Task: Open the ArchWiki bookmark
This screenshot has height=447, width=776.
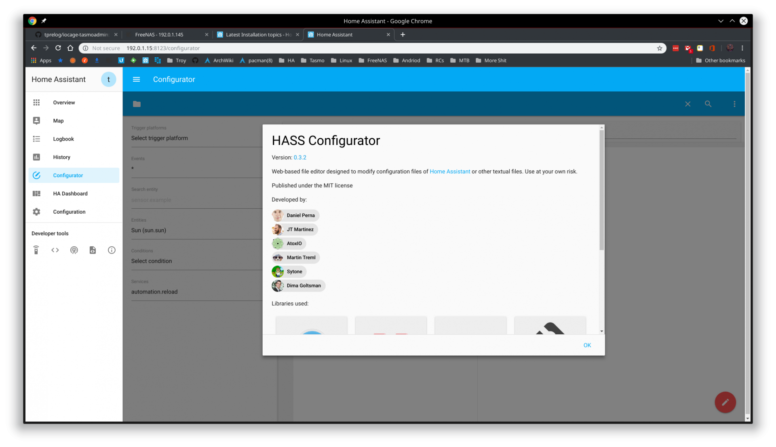Action: click(x=219, y=61)
